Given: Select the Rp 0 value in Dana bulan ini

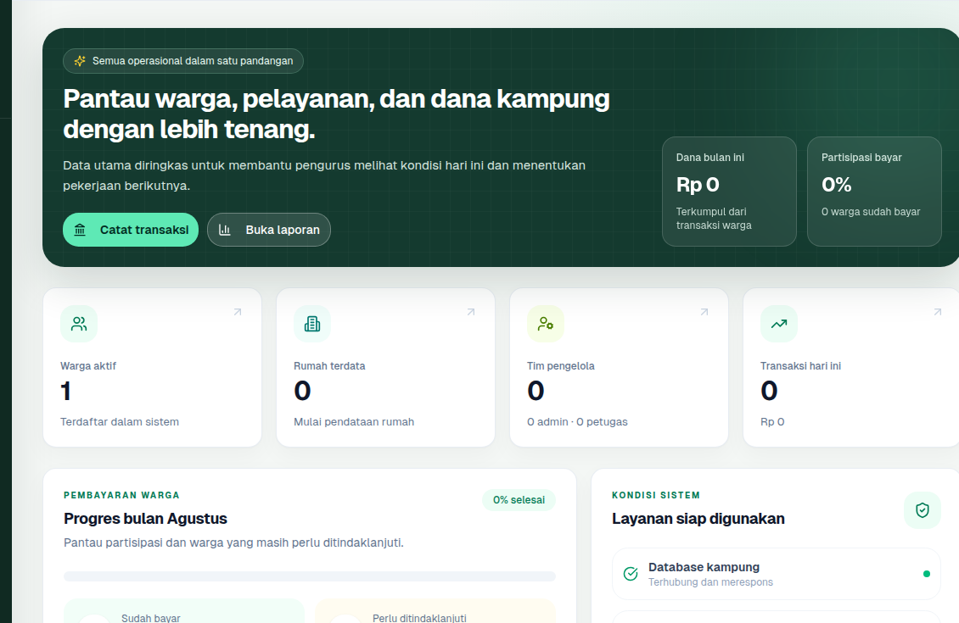Looking at the screenshot, I should [698, 185].
